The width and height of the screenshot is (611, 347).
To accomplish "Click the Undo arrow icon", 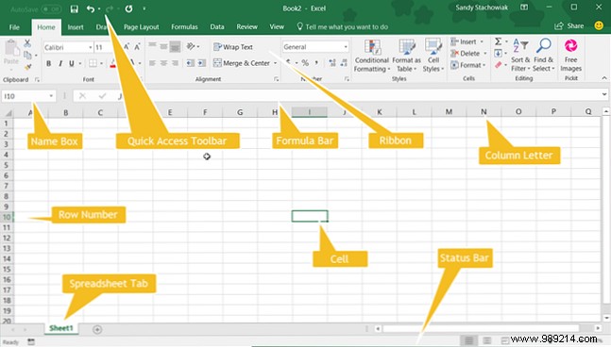I will (x=91, y=8).
